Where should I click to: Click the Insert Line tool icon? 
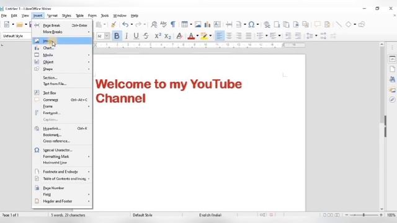coord(339,25)
